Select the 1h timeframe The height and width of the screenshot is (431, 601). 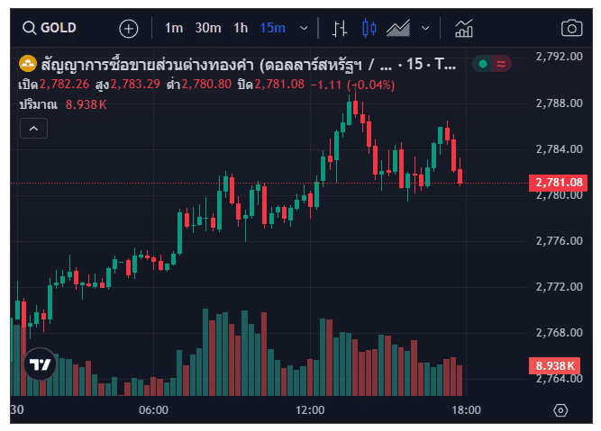click(x=241, y=28)
